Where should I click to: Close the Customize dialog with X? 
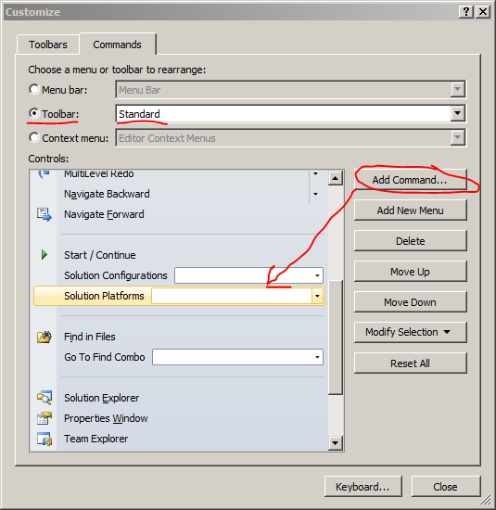483,12
